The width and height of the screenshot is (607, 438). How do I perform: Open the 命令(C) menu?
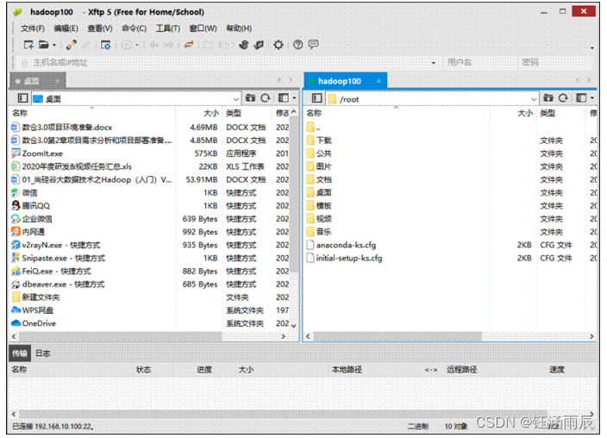[134, 28]
